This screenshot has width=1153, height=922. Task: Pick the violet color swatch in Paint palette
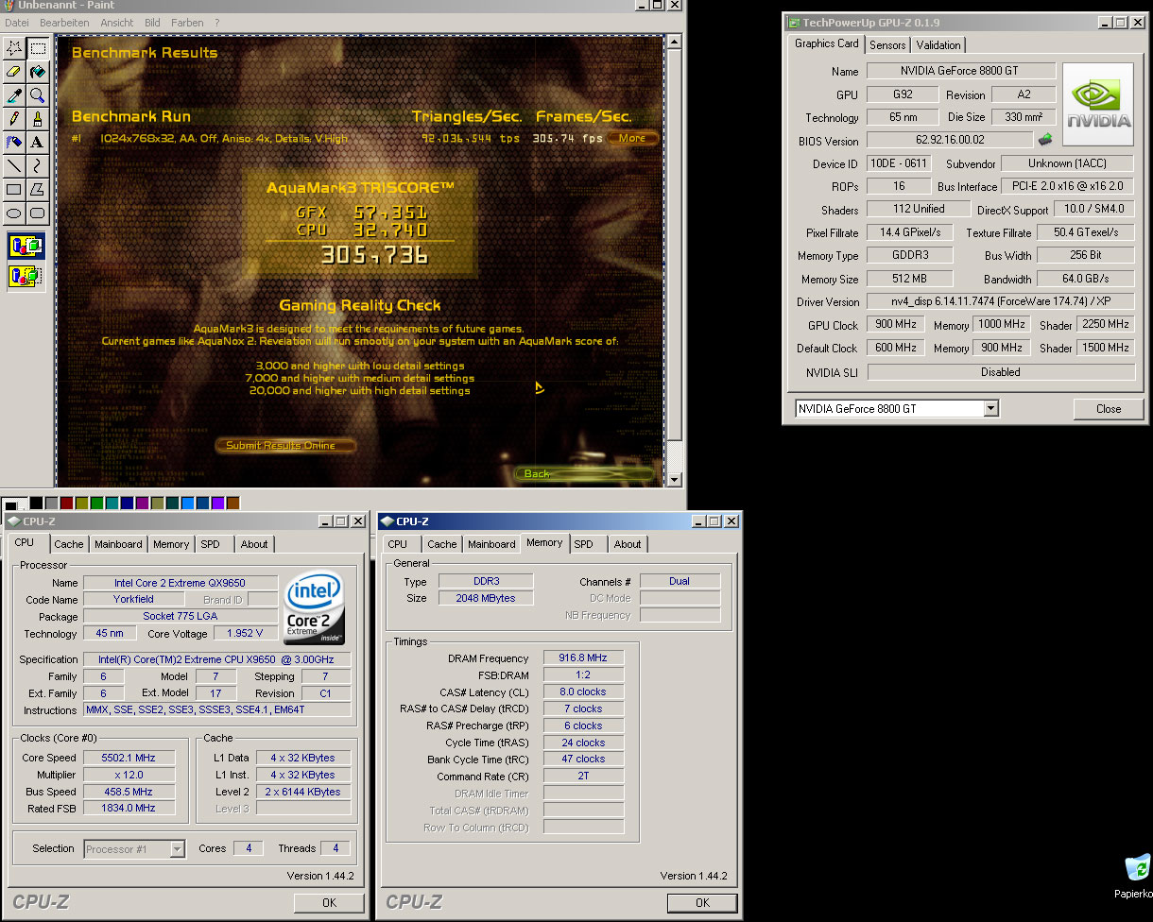click(x=217, y=504)
